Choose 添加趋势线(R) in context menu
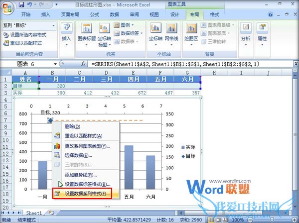This screenshot has height=223, width=299. point(86,175)
